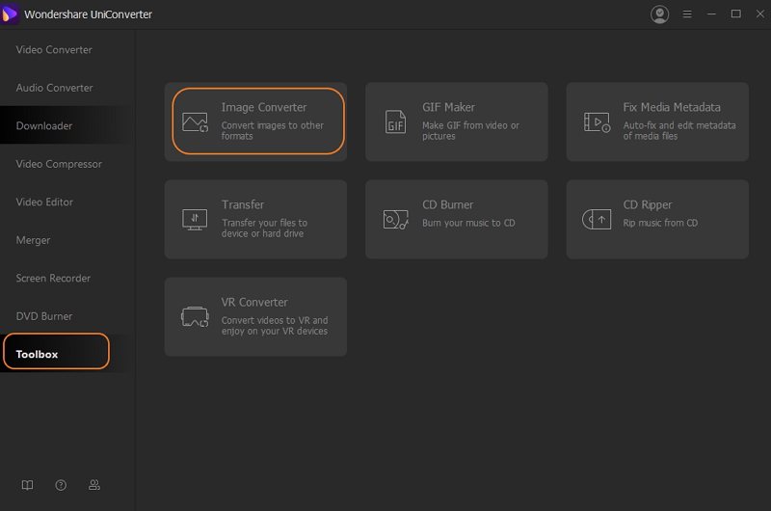Open Video Compressor section
Image resolution: width=771 pixels, height=511 pixels.
[x=59, y=164]
